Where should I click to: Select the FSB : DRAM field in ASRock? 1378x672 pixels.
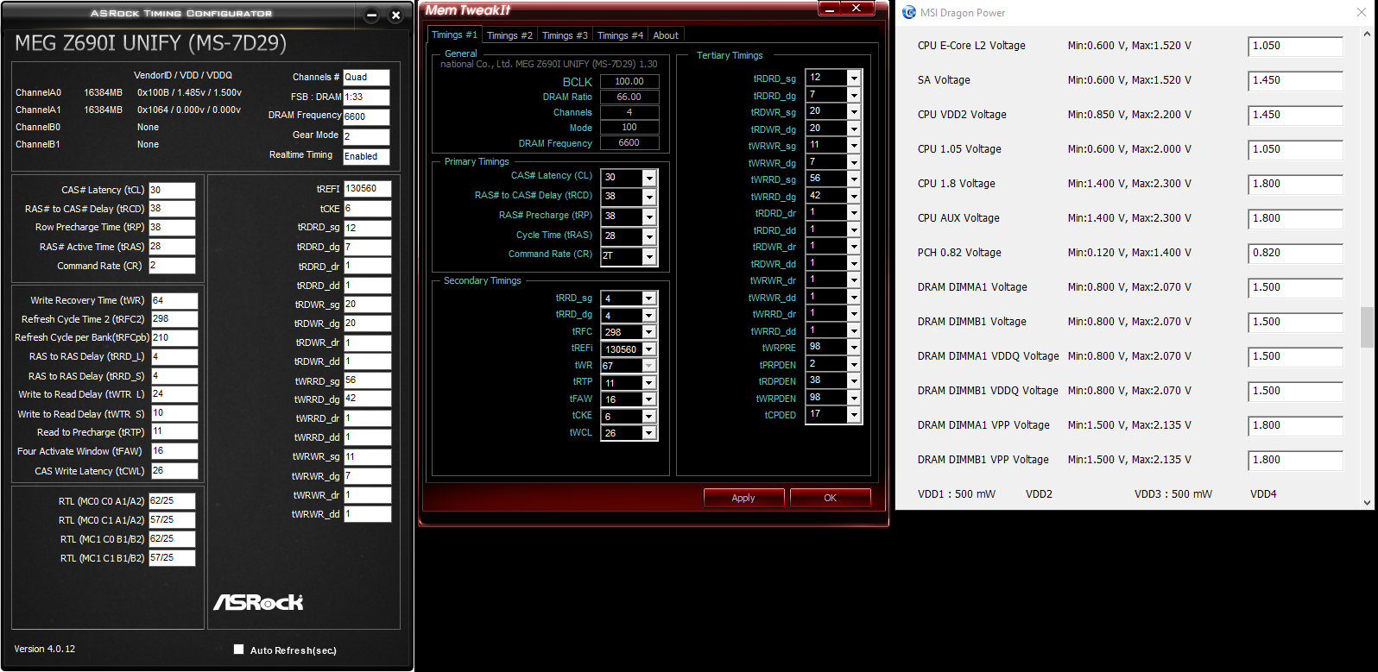[x=366, y=97]
